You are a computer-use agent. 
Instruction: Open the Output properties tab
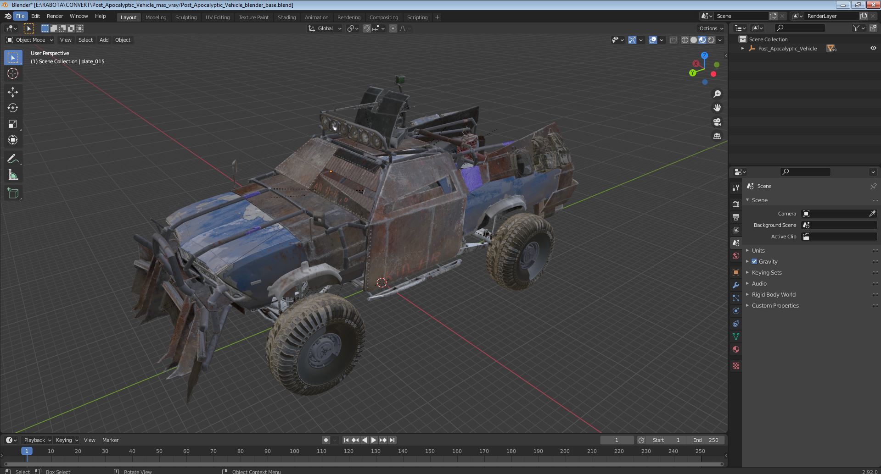tap(736, 217)
